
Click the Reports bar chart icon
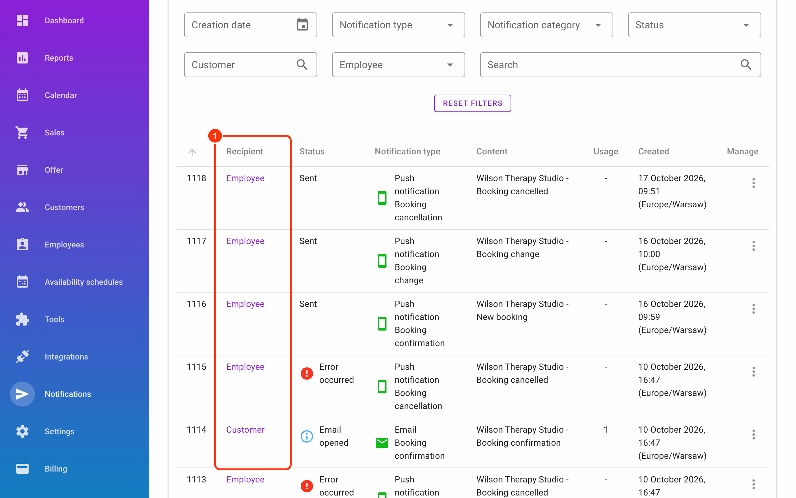click(22, 58)
